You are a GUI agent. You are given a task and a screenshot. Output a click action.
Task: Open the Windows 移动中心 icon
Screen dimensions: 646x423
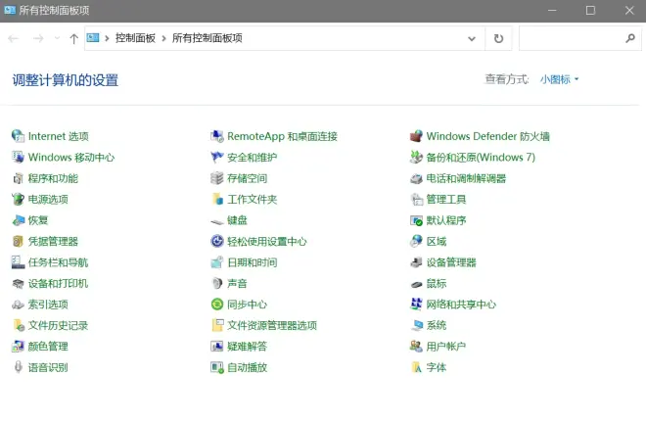click(x=18, y=157)
